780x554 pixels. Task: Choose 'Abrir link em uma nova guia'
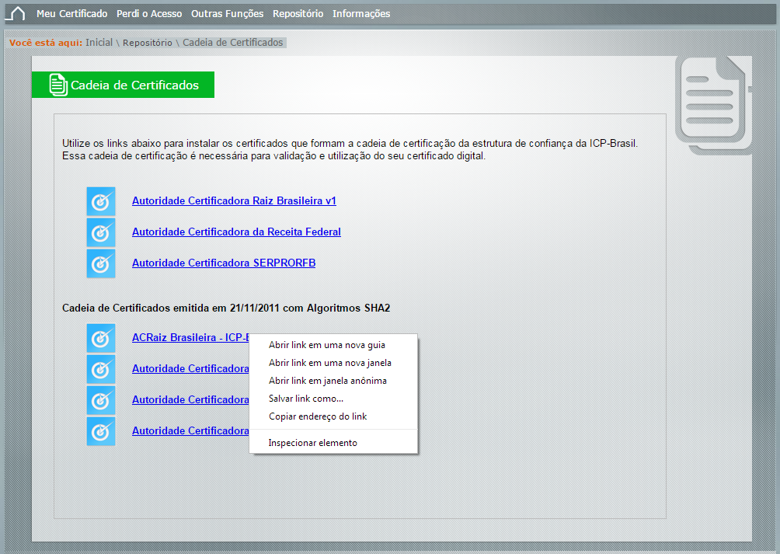point(326,345)
